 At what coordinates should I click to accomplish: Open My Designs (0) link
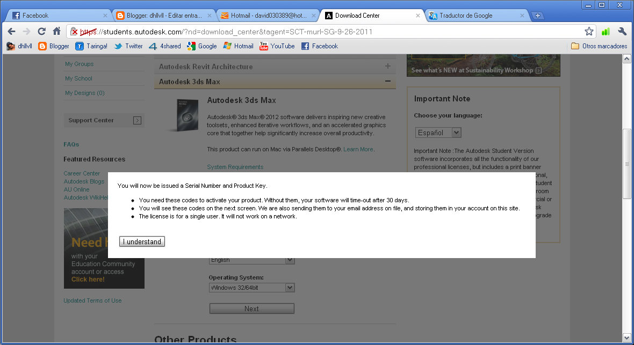pos(85,93)
